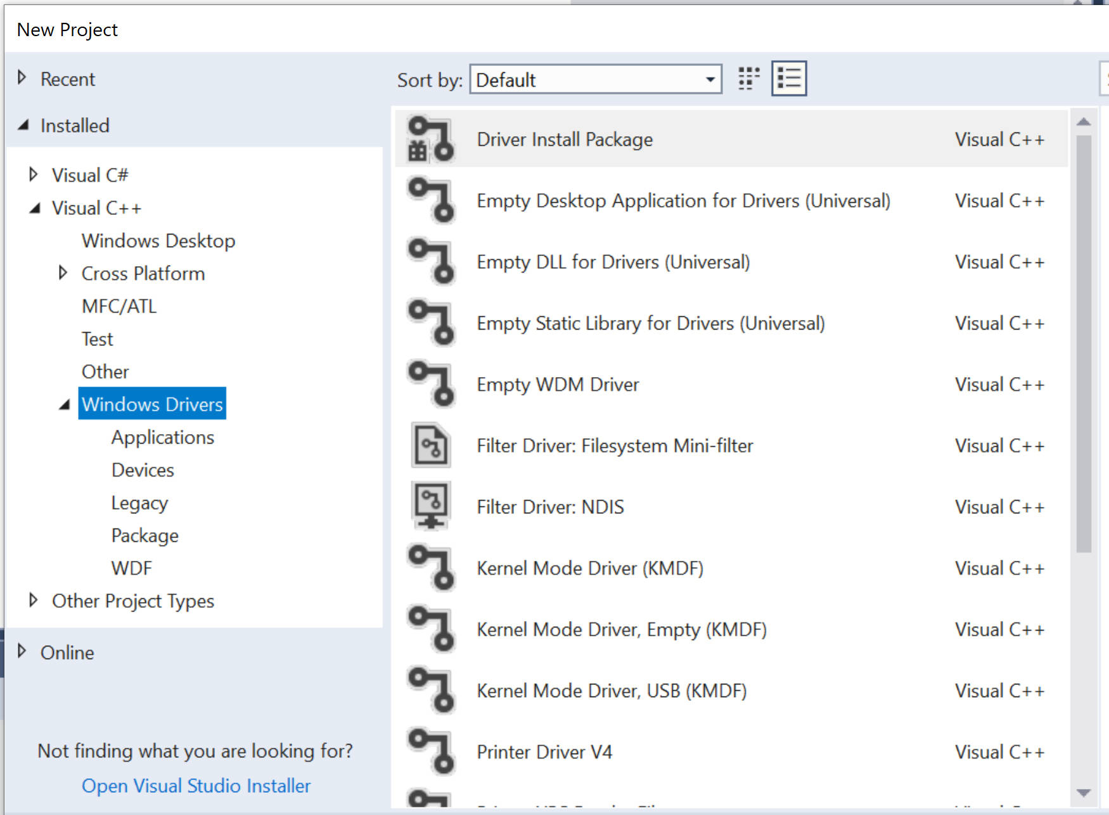
Task: Select Devices under Windows Drivers
Action: click(143, 470)
